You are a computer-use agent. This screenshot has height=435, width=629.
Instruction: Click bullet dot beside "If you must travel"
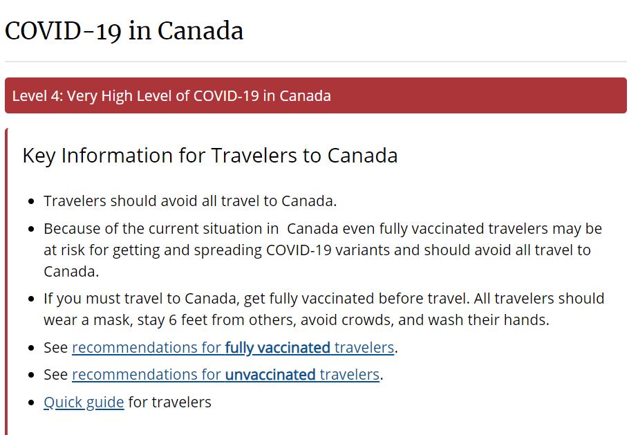31,299
